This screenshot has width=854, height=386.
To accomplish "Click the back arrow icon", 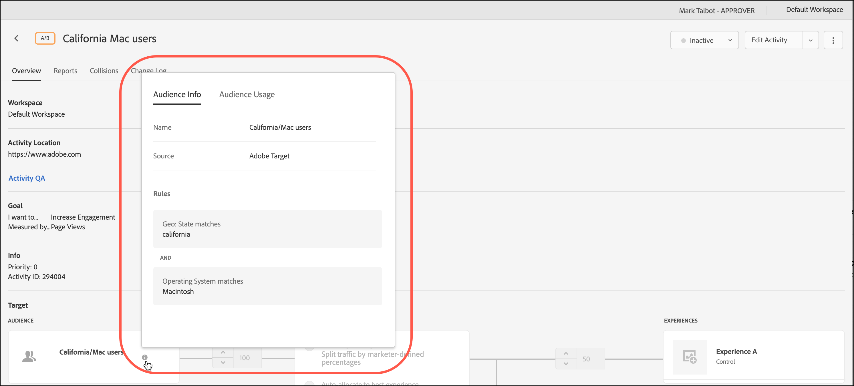I will (16, 38).
